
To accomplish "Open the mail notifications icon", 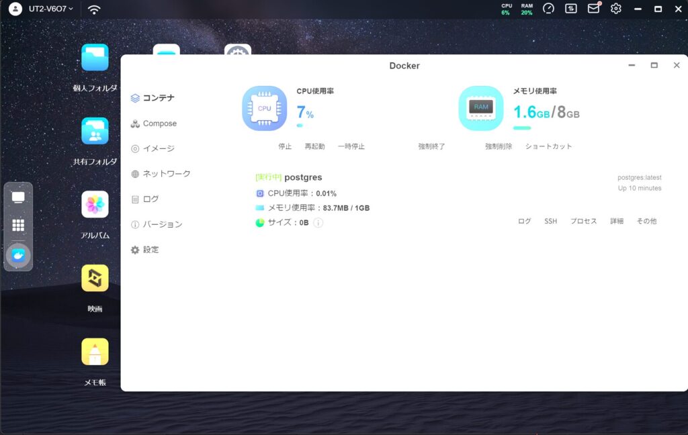I will click(594, 8).
